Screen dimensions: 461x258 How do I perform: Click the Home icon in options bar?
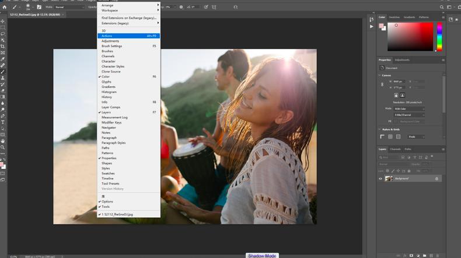tap(5, 7)
